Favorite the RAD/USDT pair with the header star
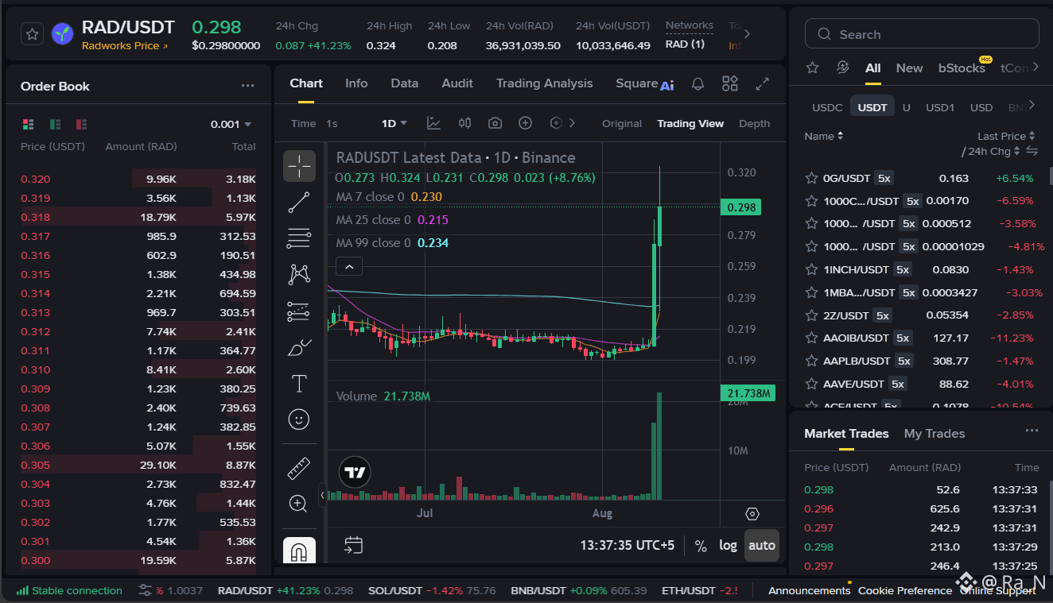 tap(32, 34)
